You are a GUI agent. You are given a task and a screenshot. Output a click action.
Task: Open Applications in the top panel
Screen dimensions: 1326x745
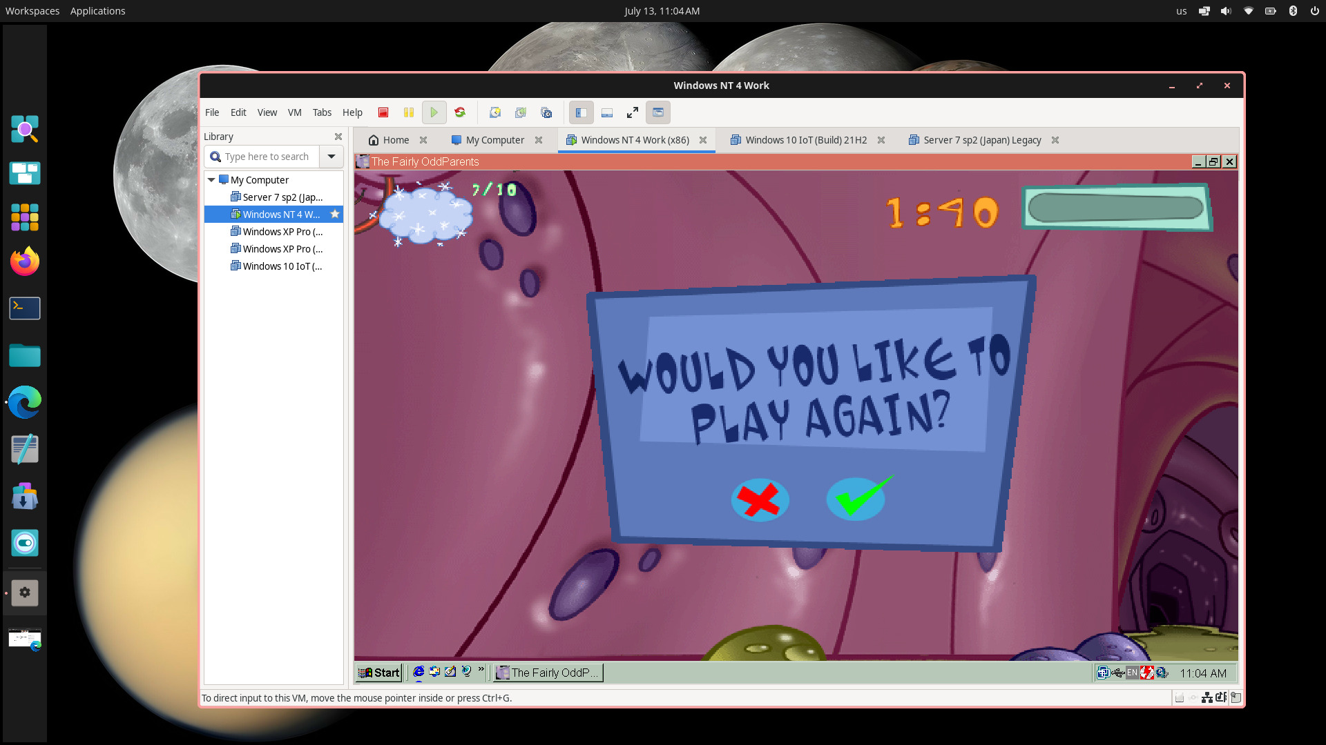click(x=97, y=11)
